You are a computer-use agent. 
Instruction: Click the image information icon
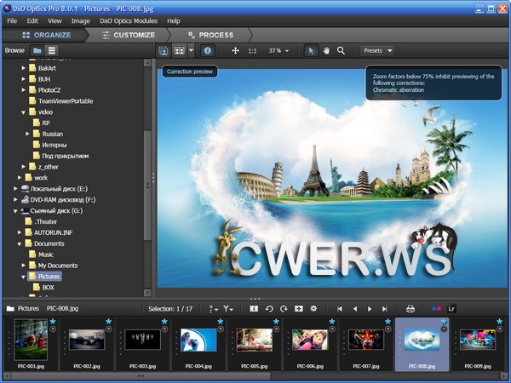pyautogui.click(x=208, y=51)
